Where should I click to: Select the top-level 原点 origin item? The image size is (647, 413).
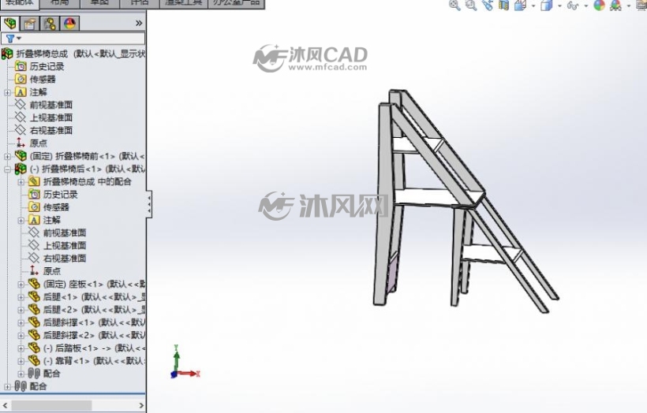tap(31, 143)
